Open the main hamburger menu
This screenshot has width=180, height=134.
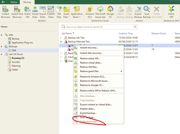pyautogui.click(x=3, y=2)
